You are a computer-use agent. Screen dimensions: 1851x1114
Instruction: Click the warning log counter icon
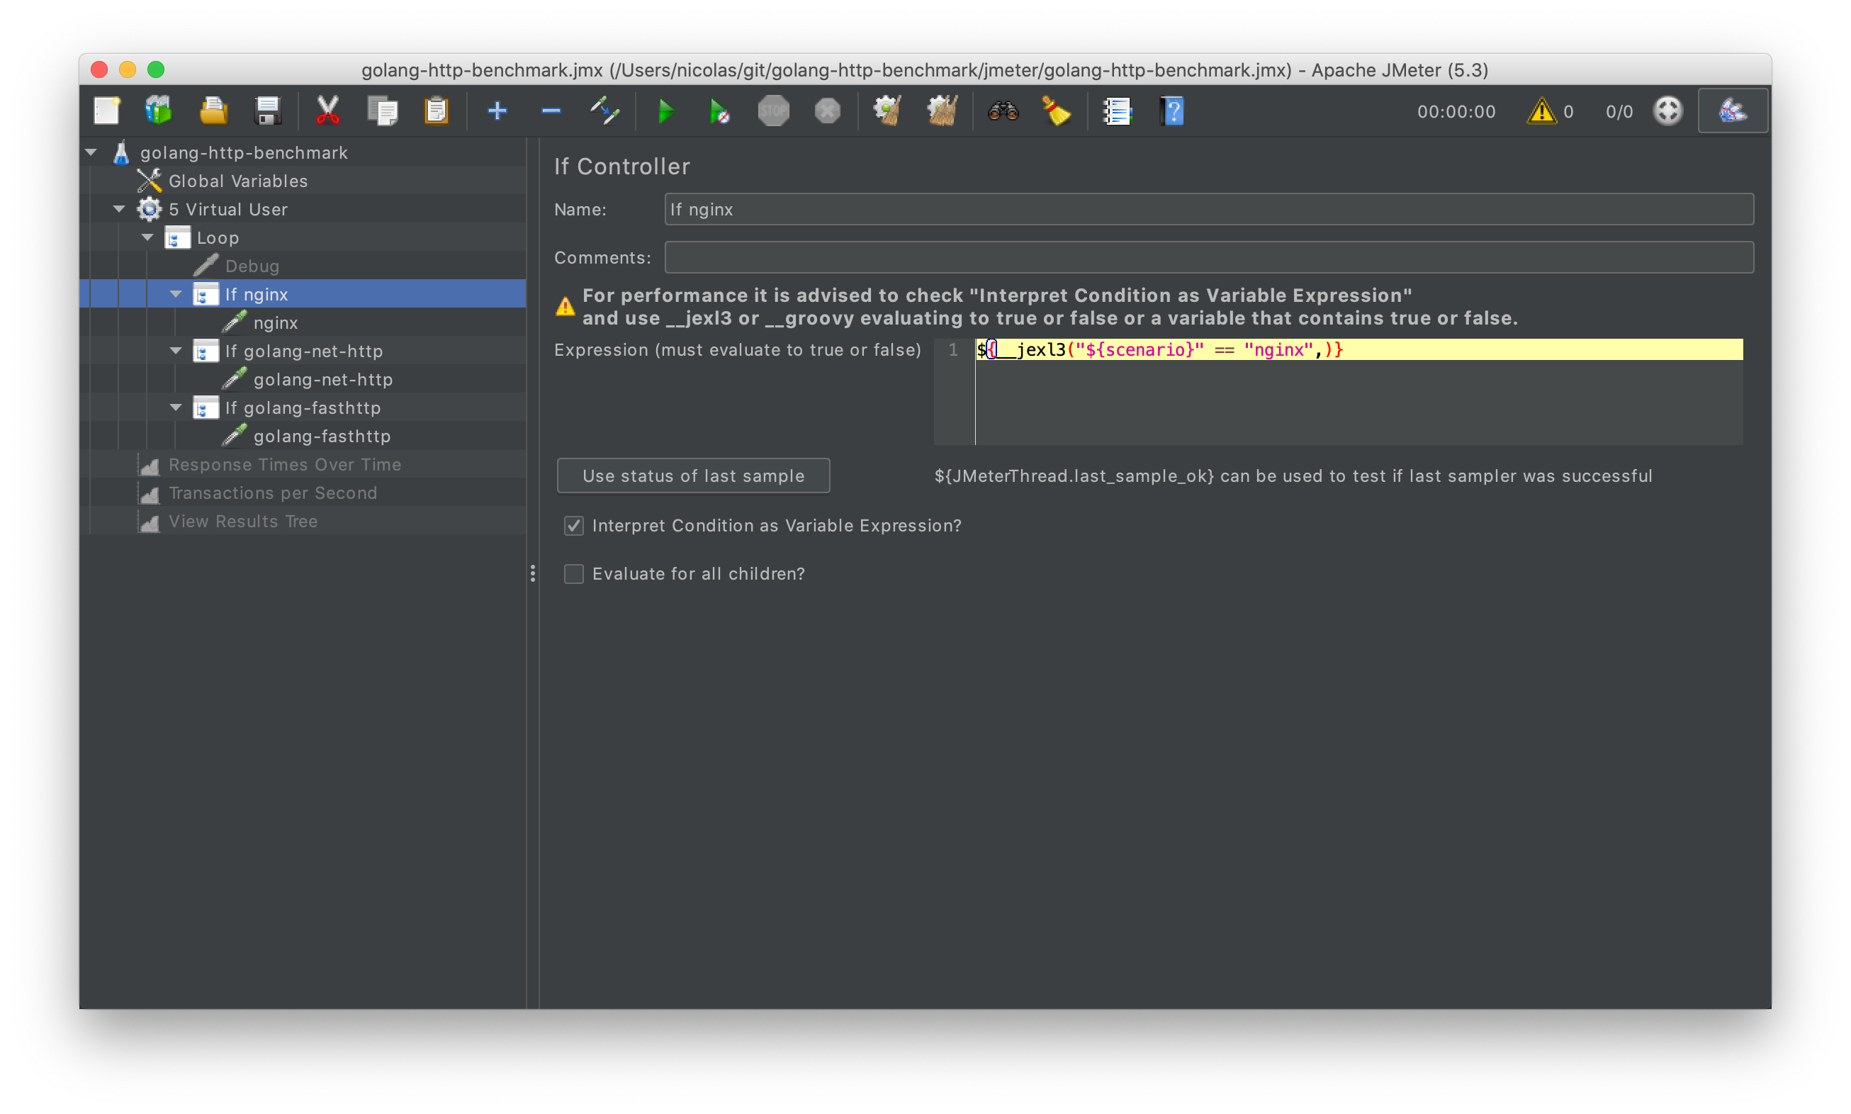1541,112
